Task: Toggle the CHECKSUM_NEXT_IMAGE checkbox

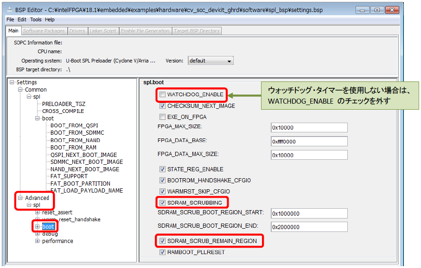Action: click(x=162, y=106)
